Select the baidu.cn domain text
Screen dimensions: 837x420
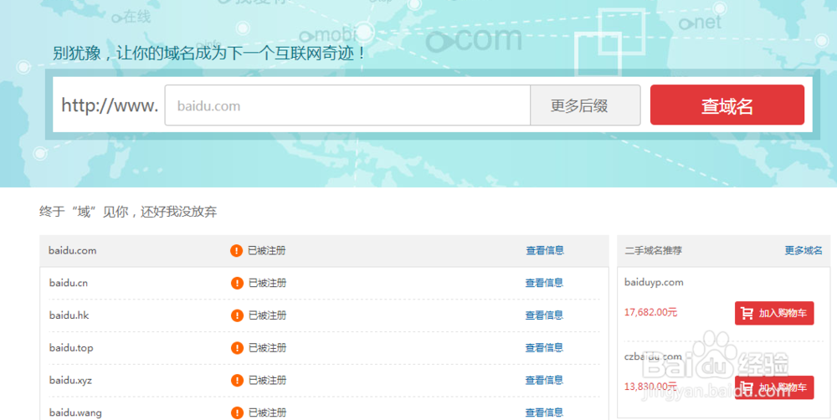tap(69, 283)
